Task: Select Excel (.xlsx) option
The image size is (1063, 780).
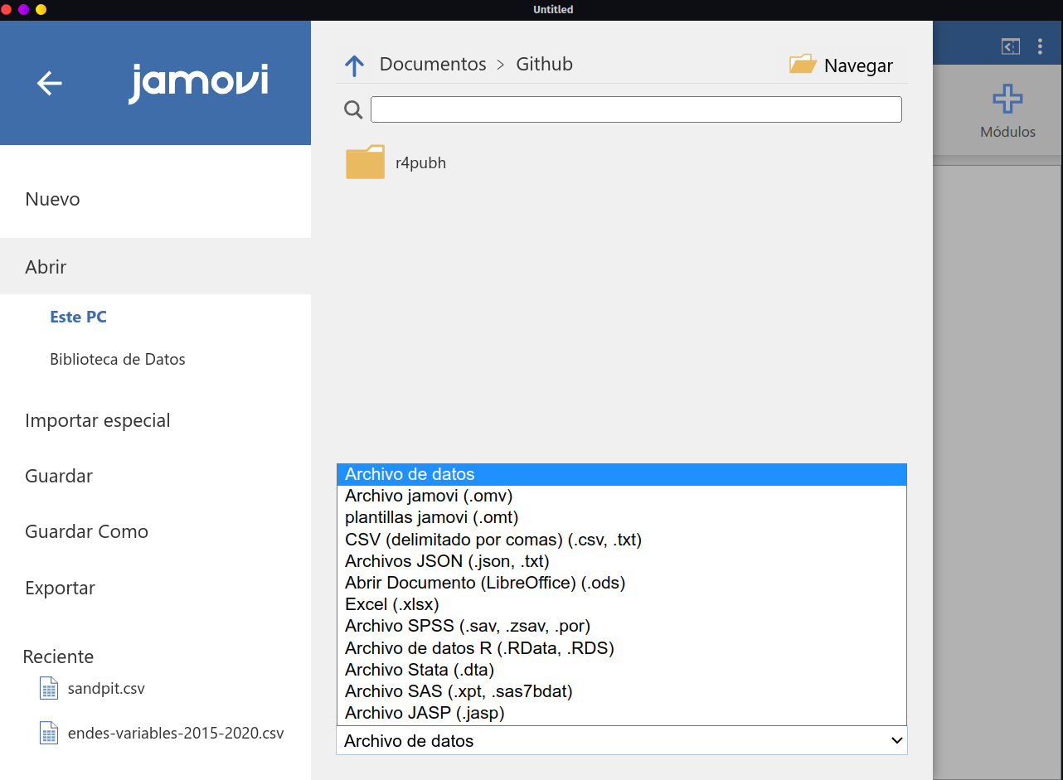Action: point(622,604)
